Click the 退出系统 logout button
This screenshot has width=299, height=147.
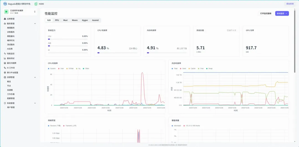coord(290,4)
